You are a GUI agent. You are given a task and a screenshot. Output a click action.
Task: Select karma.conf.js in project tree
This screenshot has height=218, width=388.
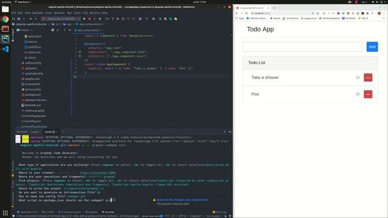[x=31, y=90]
